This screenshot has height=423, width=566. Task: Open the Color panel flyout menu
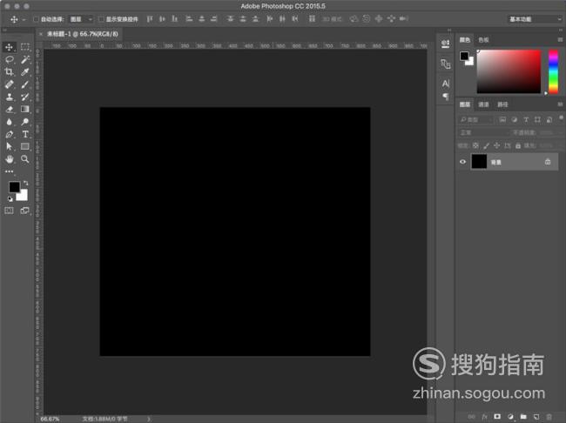click(560, 40)
